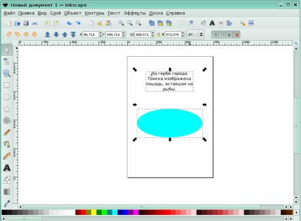Pick the Calligraphy tool
The image size is (301, 221).
(x=7, y=156)
